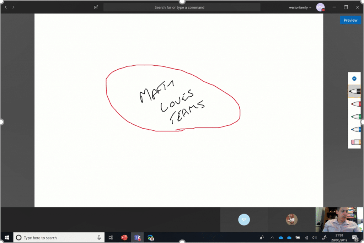Open PowerPoint from the taskbar

[x=124, y=237]
